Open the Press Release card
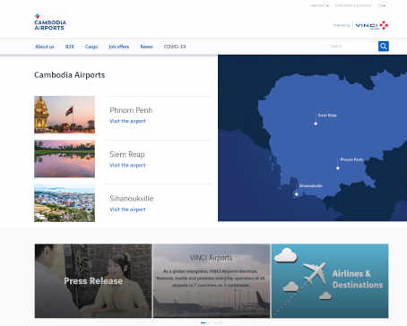This screenshot has height=326, width=407. coord(93,280)
